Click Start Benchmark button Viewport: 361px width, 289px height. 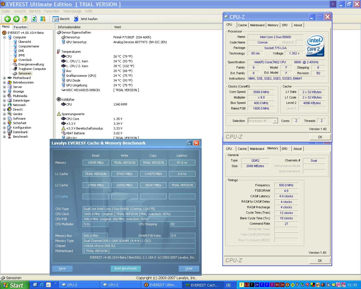click(x=125, y=268)
